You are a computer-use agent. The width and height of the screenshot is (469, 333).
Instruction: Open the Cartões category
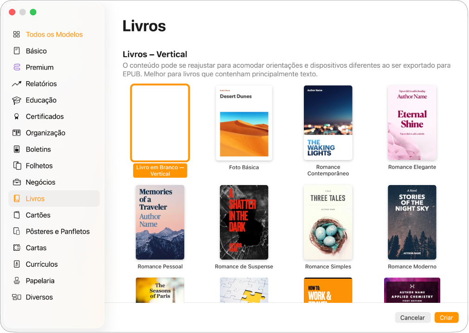pos(38,215)
